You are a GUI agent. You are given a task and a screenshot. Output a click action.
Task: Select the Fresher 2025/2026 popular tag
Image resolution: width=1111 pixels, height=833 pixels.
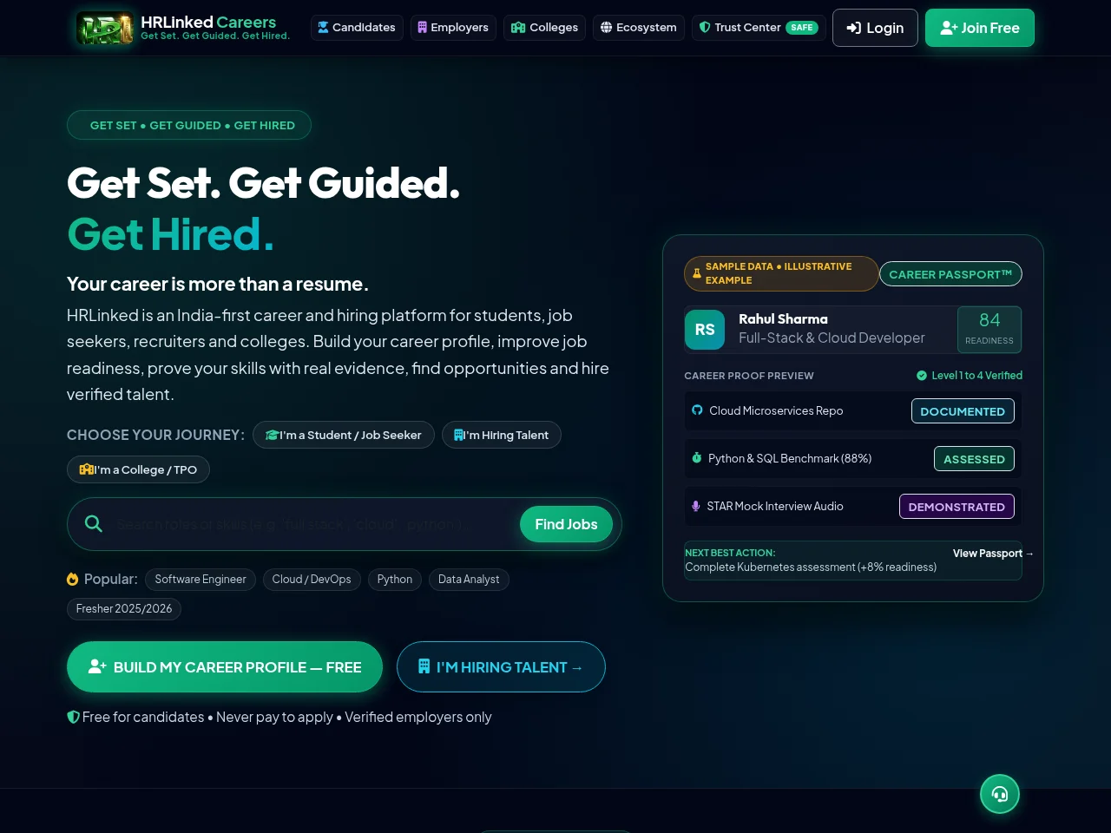(x=124, y=609)
